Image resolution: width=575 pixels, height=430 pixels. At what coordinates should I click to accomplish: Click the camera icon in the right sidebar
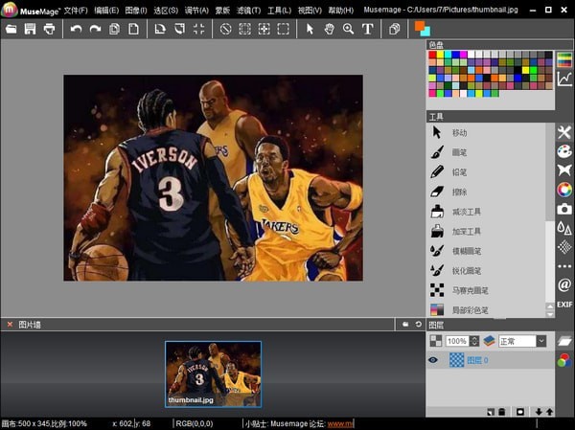coord(564,209)
